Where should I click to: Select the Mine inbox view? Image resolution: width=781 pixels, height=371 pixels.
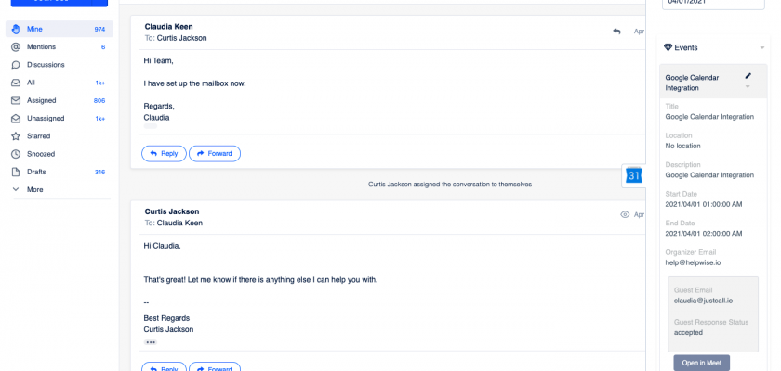[x=34, y=30]
